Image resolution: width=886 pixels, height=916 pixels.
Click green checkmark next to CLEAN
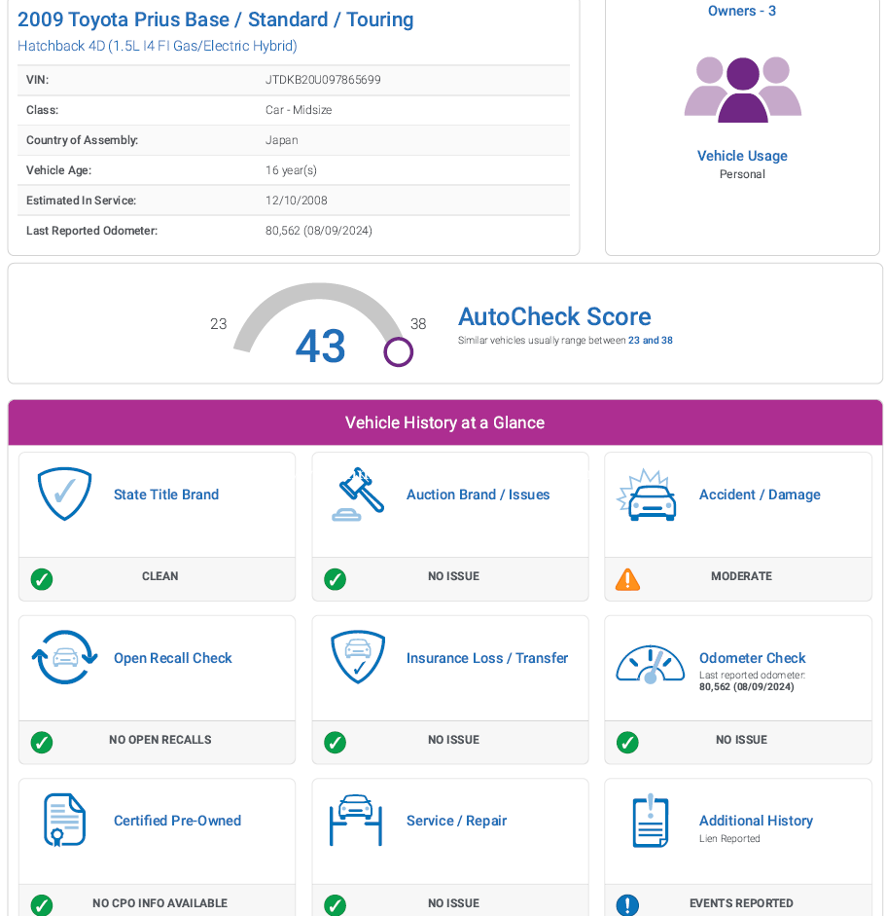(42, 579)
